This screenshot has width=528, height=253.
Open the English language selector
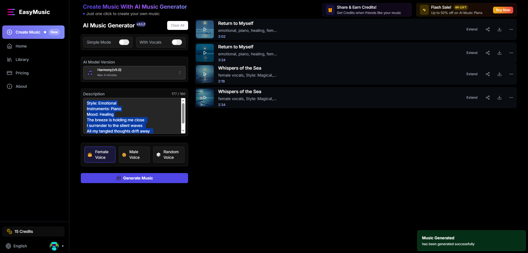pyautogui.click(x=17, y=246)
